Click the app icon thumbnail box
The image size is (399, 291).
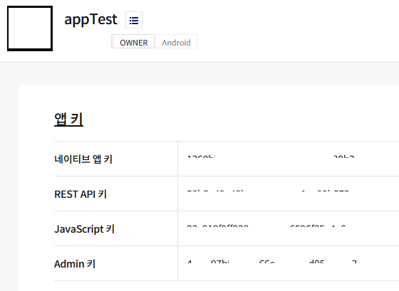pos(30,28)
